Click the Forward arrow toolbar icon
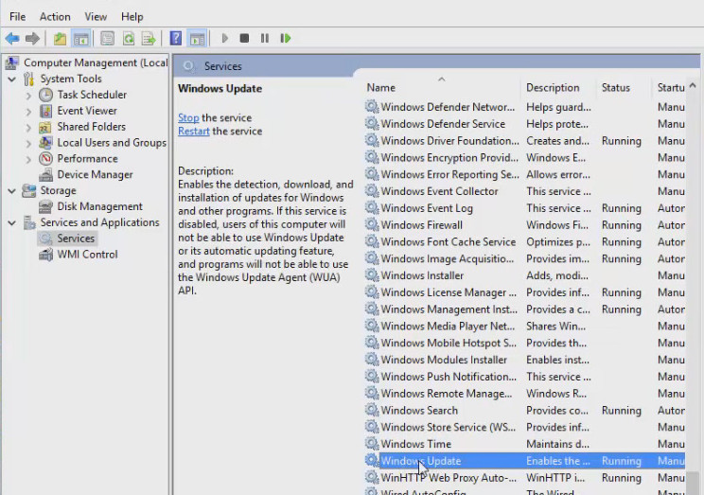704x495 pixels. (x=32, y=39)
